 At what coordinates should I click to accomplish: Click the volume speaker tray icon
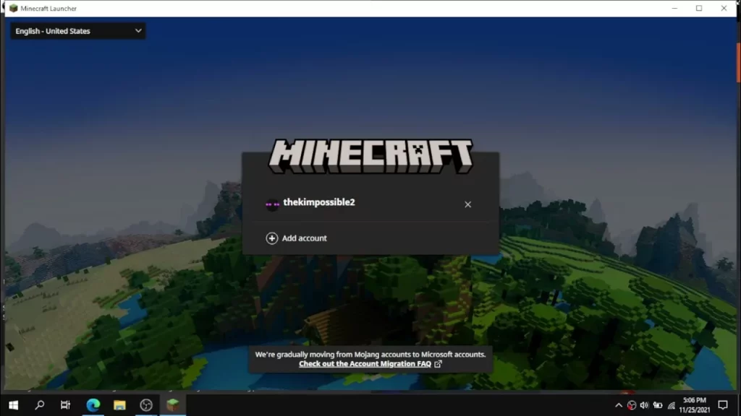pos(644,405)
